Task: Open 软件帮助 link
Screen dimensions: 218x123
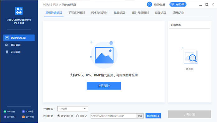Action: pos(28,117)
